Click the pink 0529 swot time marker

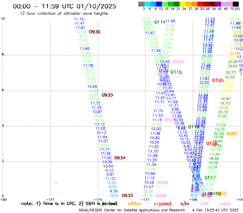(161, 196)
